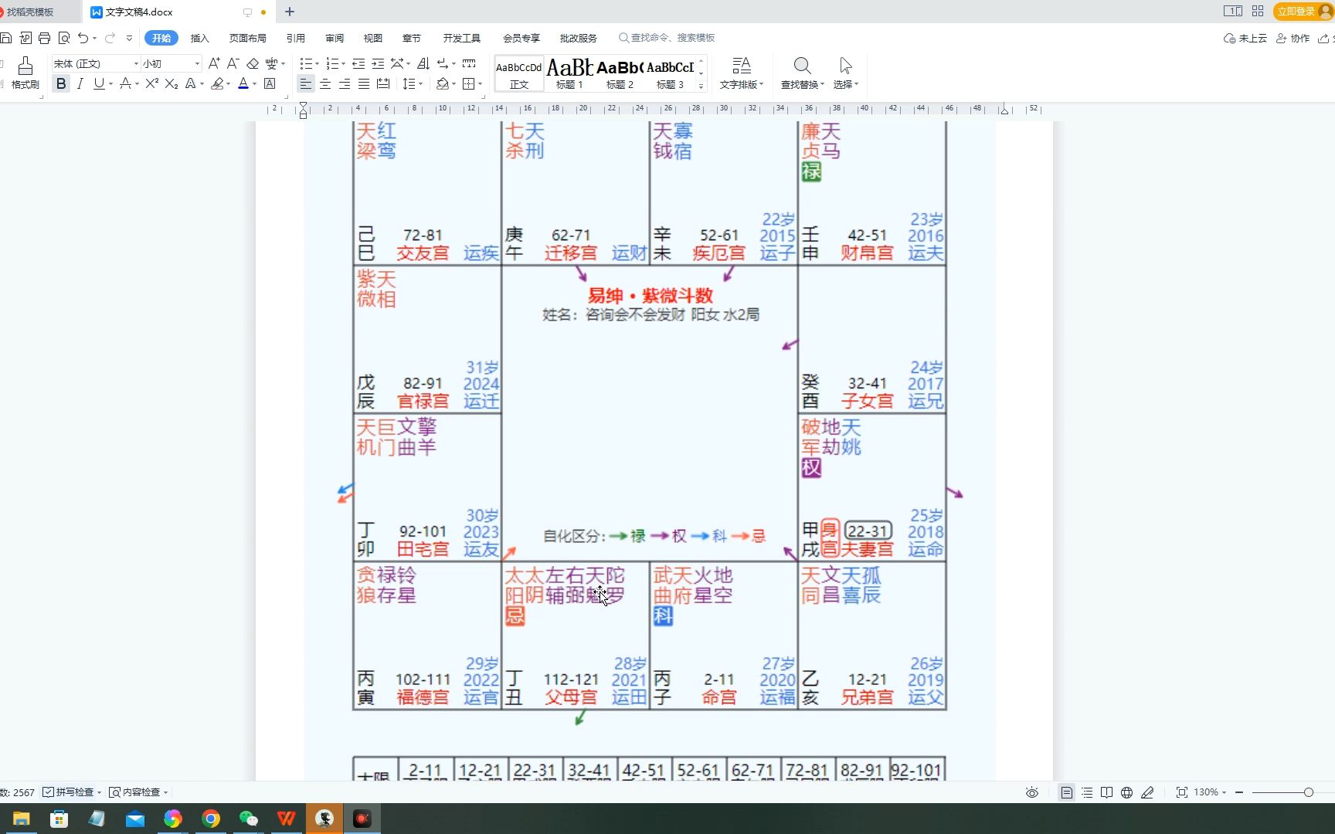This screenshot has width=1335, height=834.
Task: Click the fit page zoom icon
Action: click(1181, 792)
